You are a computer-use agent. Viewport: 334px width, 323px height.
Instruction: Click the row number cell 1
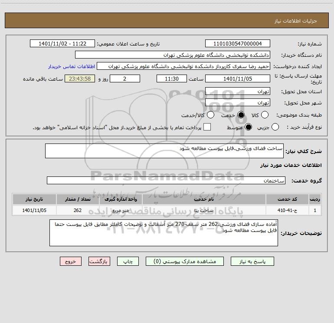(315, 210)
